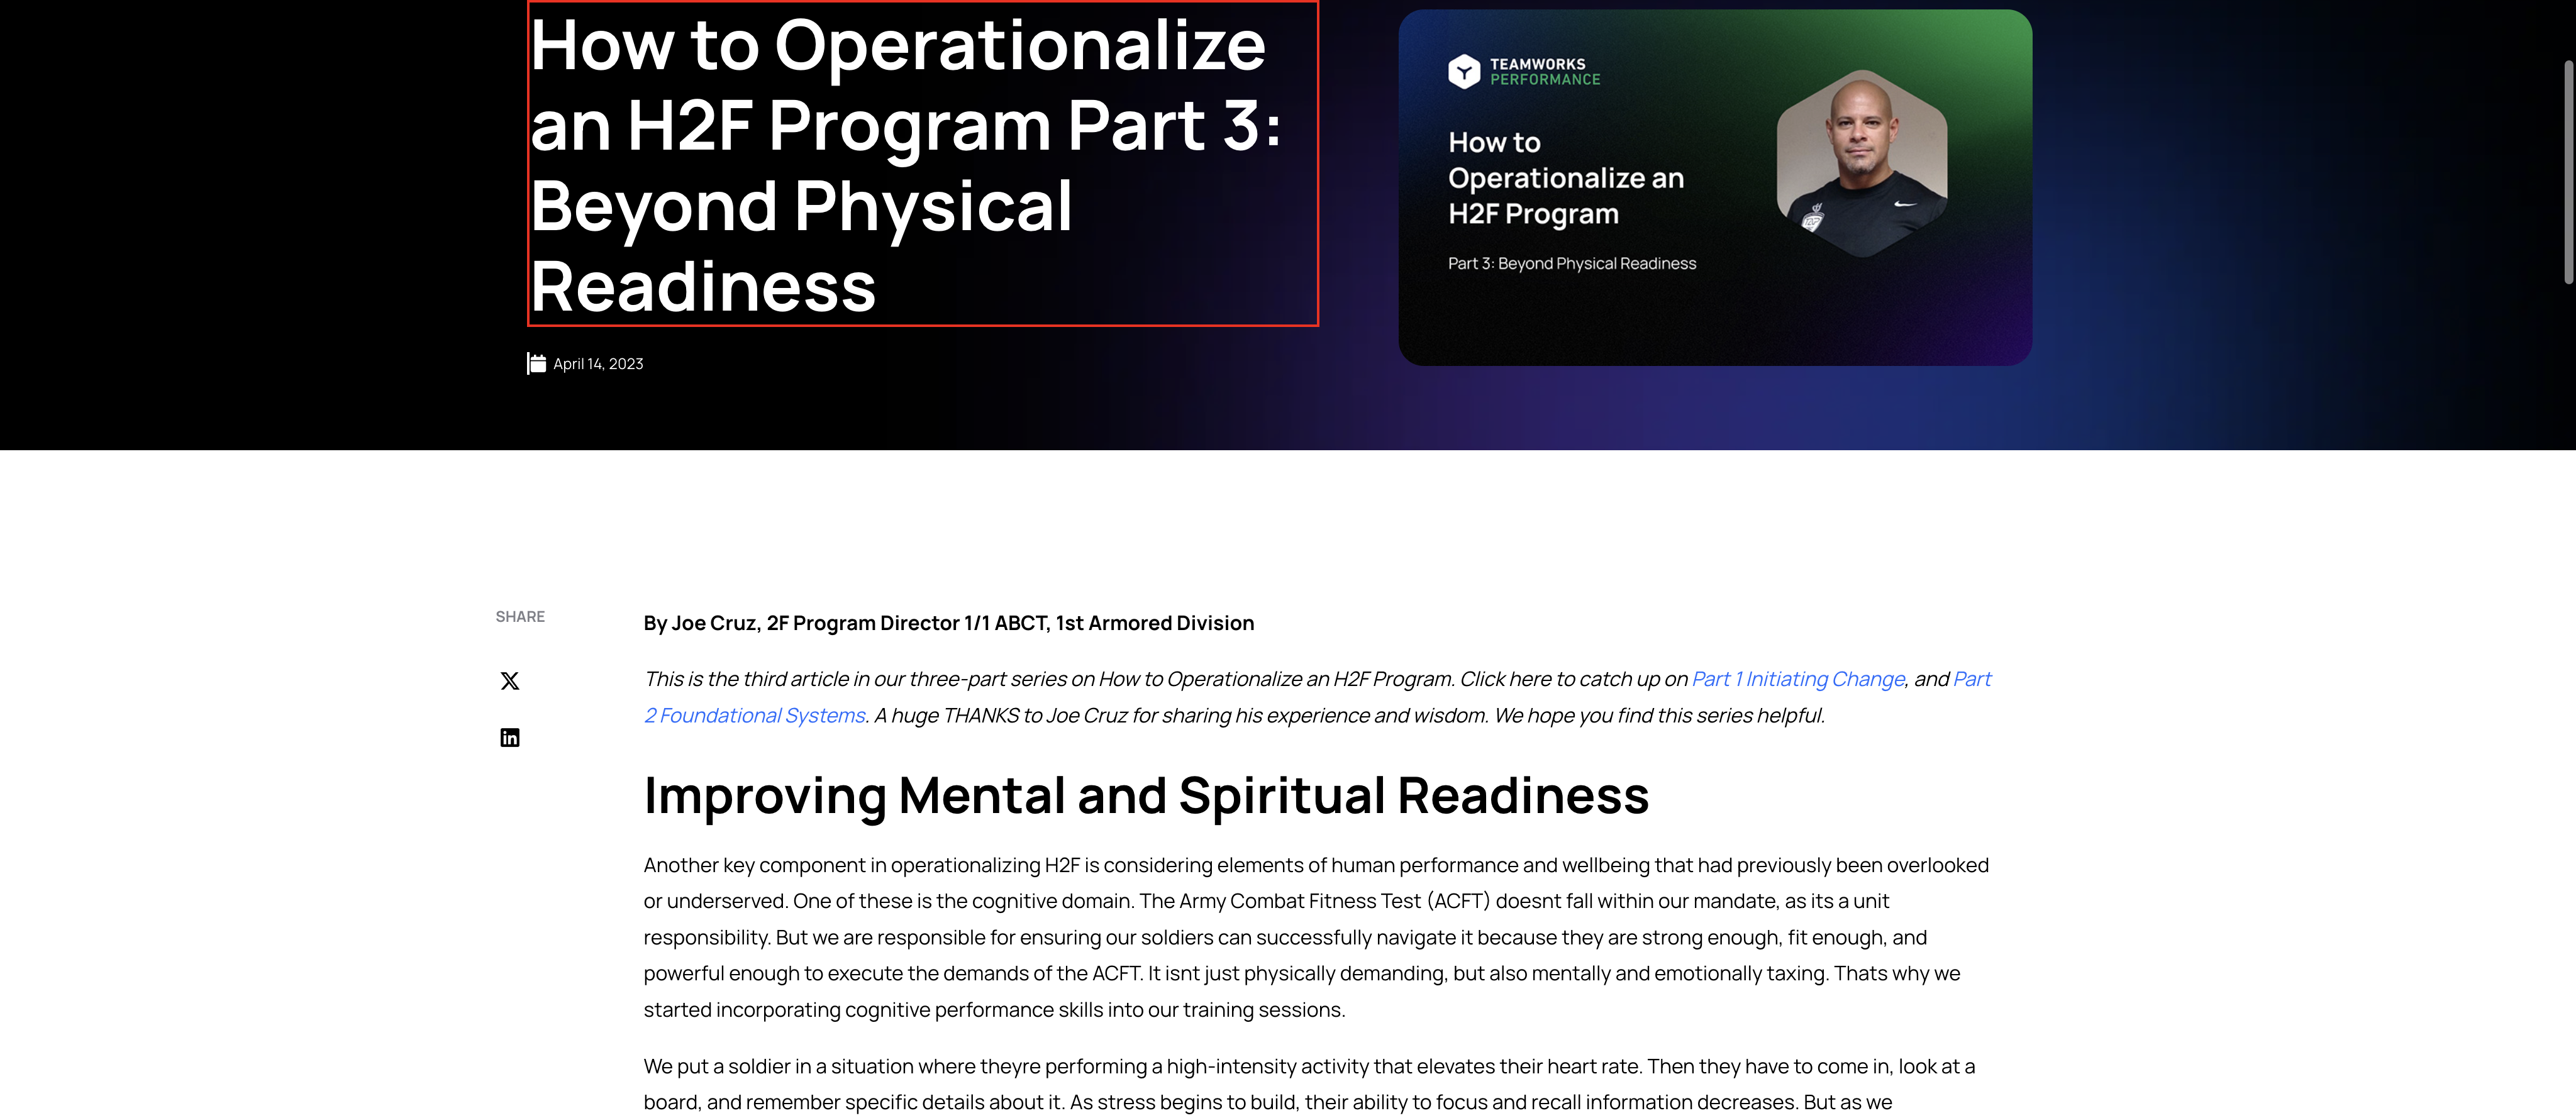This screenshot has height=1118, width=2576.
Task: Click the paragraph beginning 'We put a soldier'
Action: [1308, 1084]
